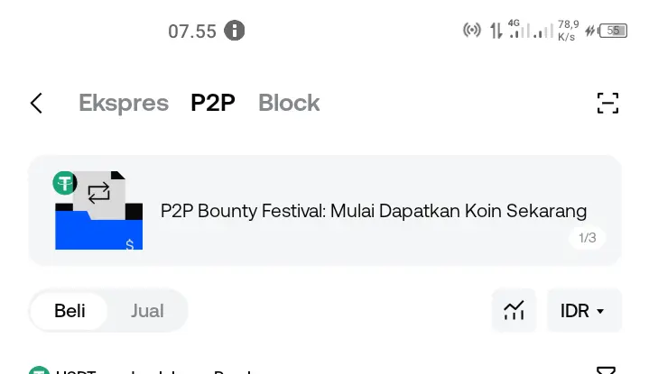Open the market trend chart icon
The height and width of the screenshot is (374, 649).
pos(514,311)
